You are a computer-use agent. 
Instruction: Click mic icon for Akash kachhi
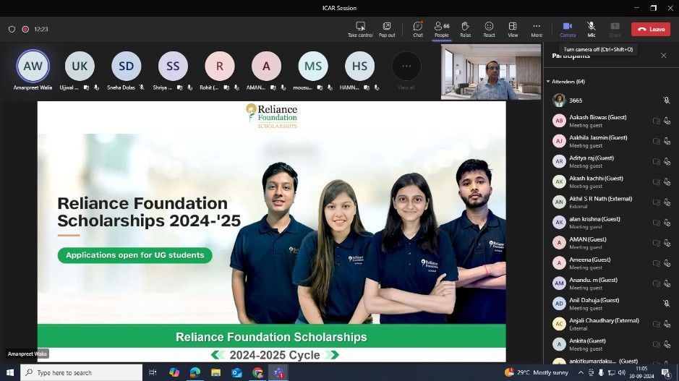(667, 182)
